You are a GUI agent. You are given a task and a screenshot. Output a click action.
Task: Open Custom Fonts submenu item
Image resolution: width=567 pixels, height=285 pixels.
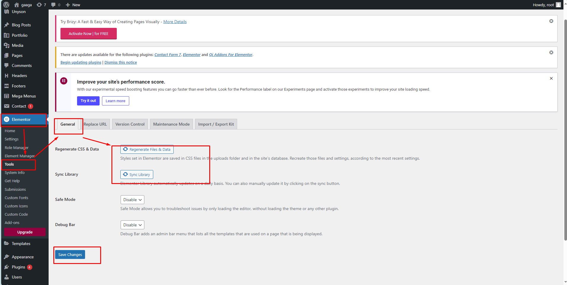coord(16,198)
